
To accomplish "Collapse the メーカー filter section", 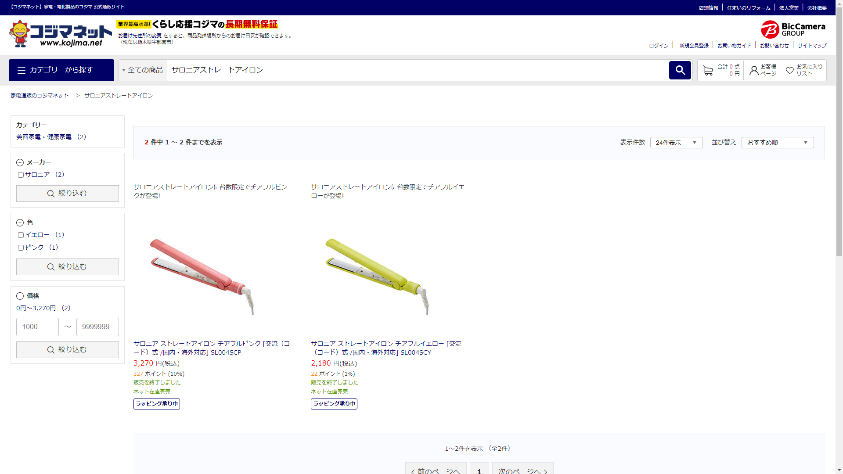I will tap(20, 163).
